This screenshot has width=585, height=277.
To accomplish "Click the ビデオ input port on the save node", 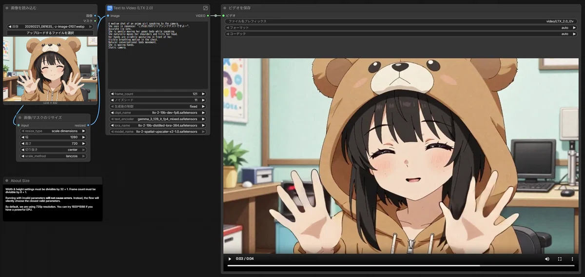I will point(223,16).
